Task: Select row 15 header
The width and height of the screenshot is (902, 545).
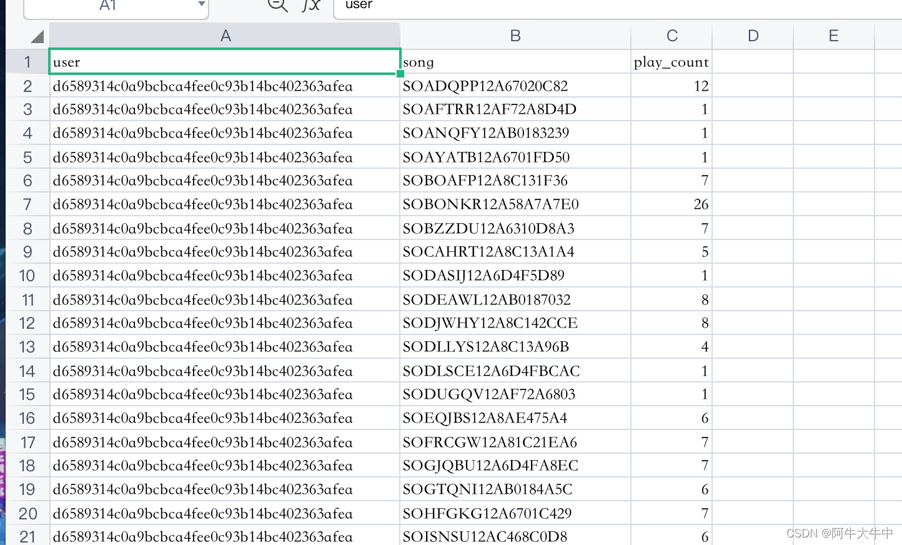Action: pos(27,394)
